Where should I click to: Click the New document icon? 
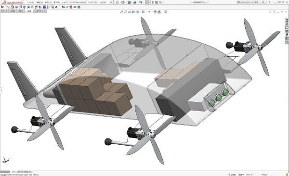click(118, 2)
